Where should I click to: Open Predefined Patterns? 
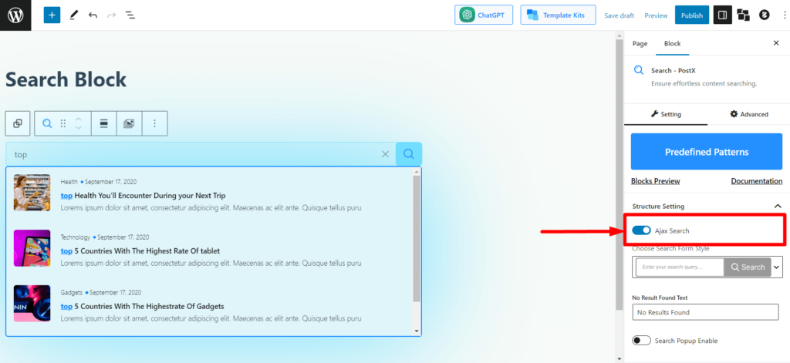click(707, 152)
